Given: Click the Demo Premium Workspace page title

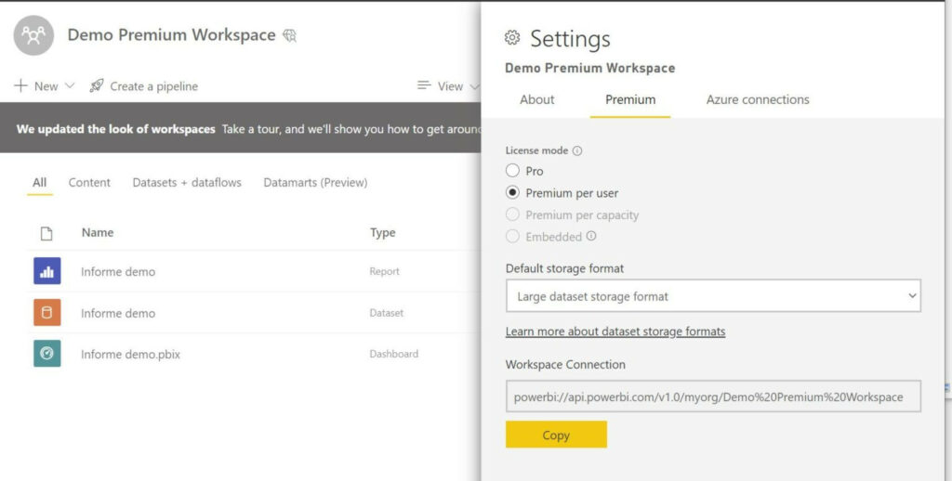Looking at the screenshot, I should 171,35.
